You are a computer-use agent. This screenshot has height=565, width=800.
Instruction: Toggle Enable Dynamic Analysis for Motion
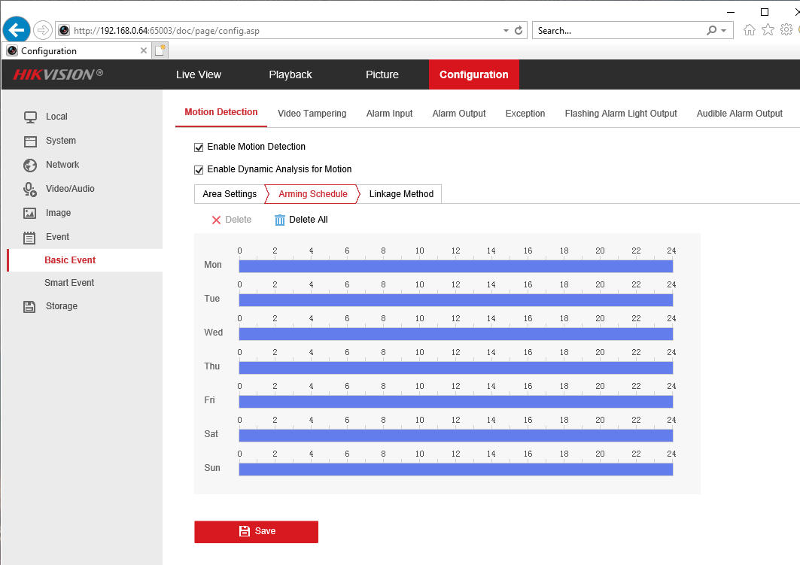pos(199,169)
